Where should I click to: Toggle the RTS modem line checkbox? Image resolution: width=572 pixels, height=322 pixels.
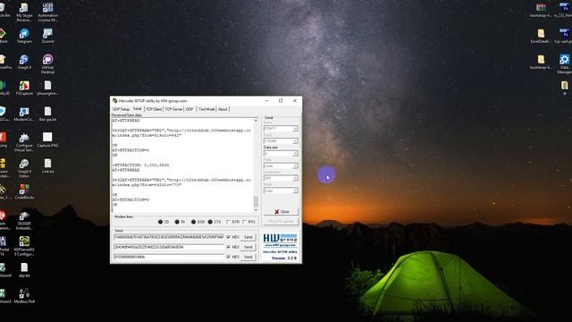pyautogui.click(x=244, y=222)
